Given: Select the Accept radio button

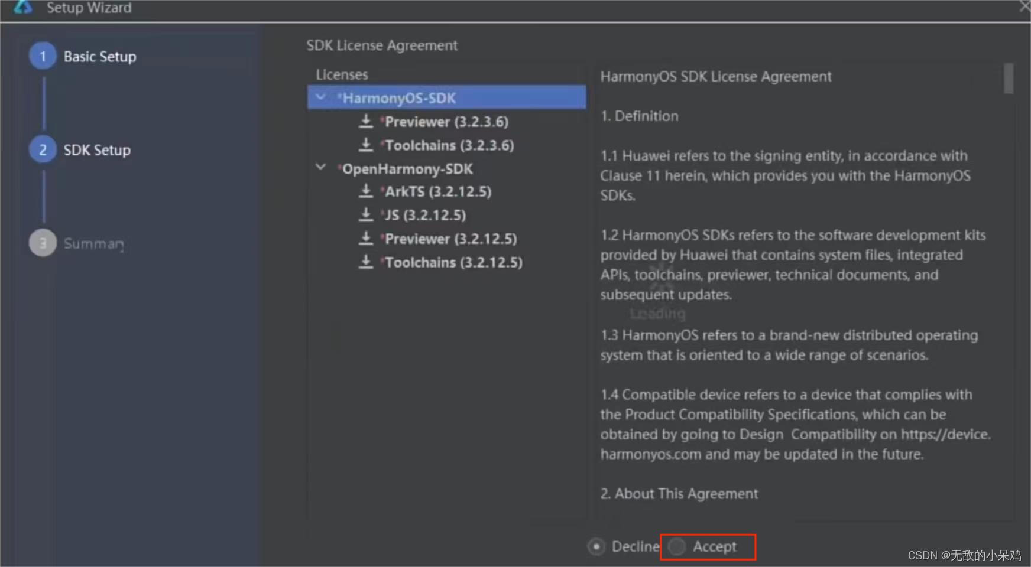Looking at the screenshot, I should [677, 547].
